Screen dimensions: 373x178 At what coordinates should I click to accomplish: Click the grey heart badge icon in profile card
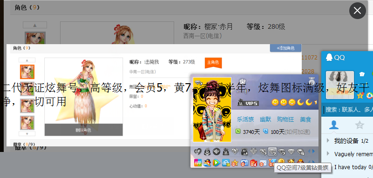click(x=198, y=151)
